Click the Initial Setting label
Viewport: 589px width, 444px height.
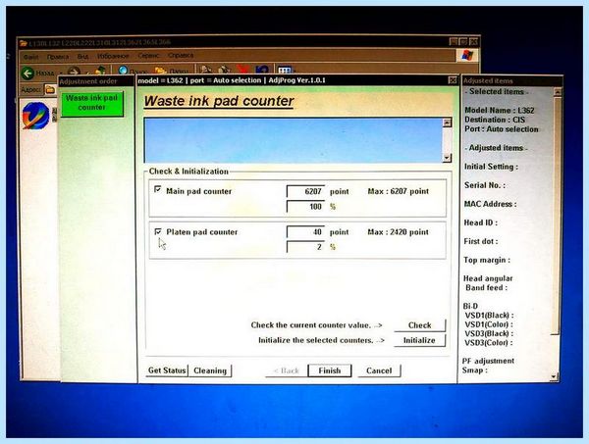tap(491, 167)
